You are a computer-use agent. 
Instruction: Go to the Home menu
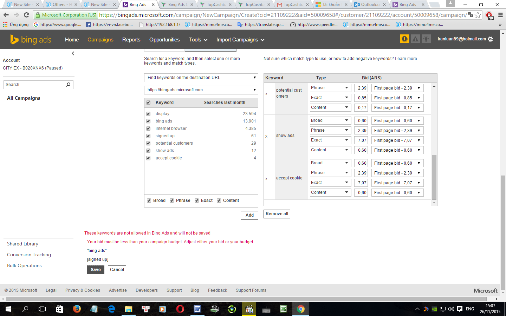72,40
